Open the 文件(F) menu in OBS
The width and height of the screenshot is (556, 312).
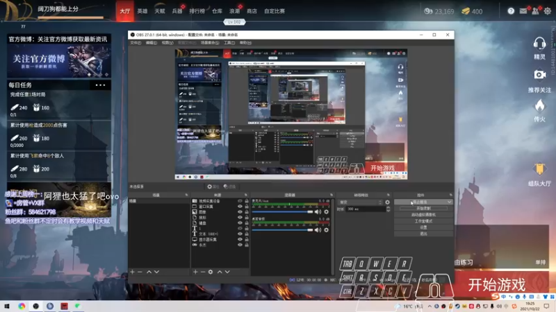tap(136, 43)
